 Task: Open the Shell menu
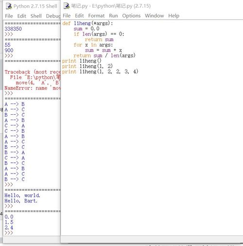[x=36, y=16]
